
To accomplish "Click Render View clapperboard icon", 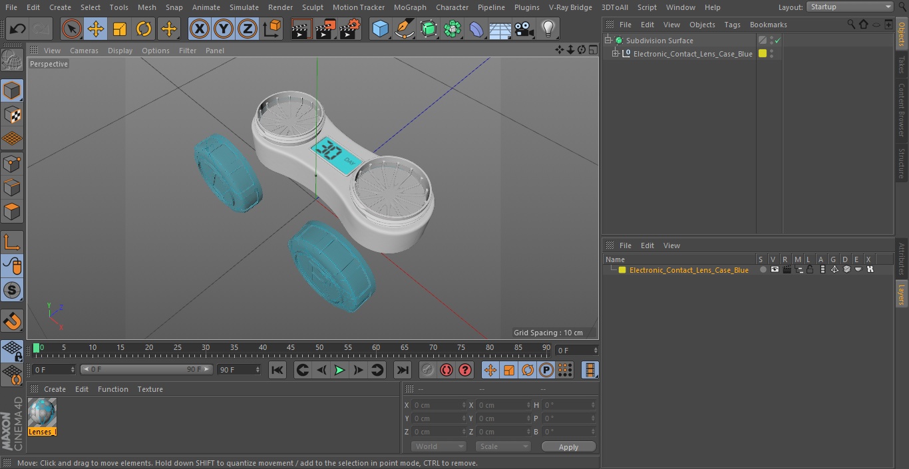I will pos(301,29).
